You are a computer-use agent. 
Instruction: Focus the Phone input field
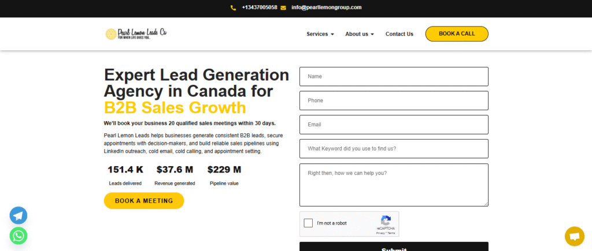click(x=394, y=100)
